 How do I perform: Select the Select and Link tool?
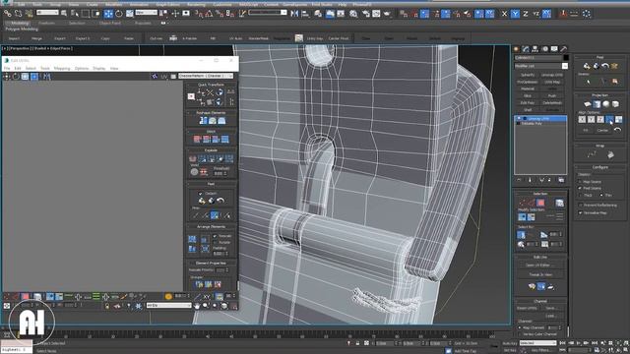[x=7, y=13]
